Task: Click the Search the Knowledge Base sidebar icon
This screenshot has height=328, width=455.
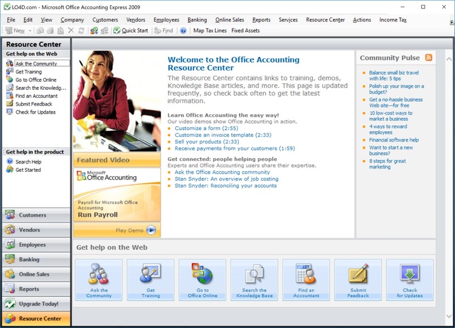Action: click(x=10, y=87)
